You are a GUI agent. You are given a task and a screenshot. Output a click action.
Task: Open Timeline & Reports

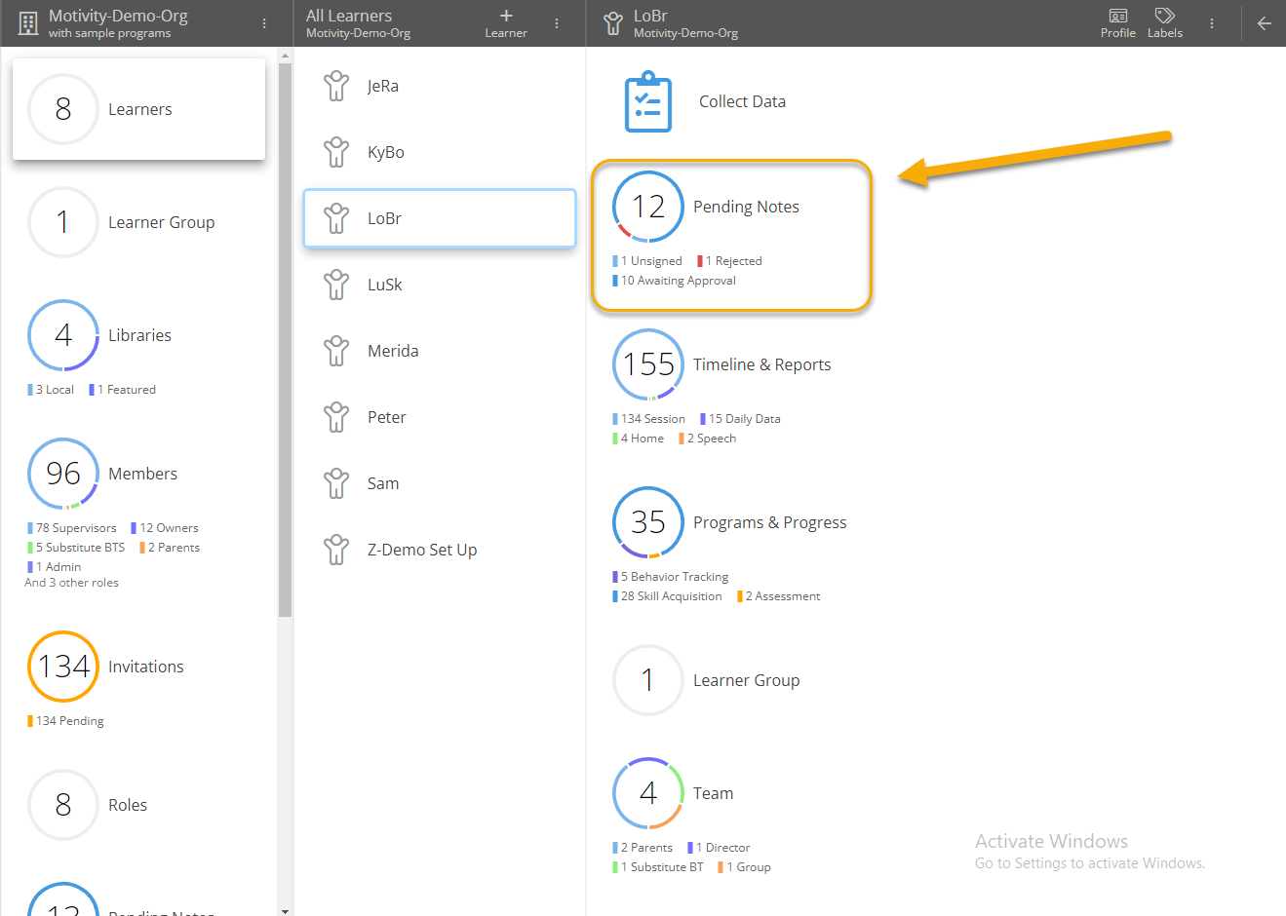pyautogui.click(x=761, y=364)
